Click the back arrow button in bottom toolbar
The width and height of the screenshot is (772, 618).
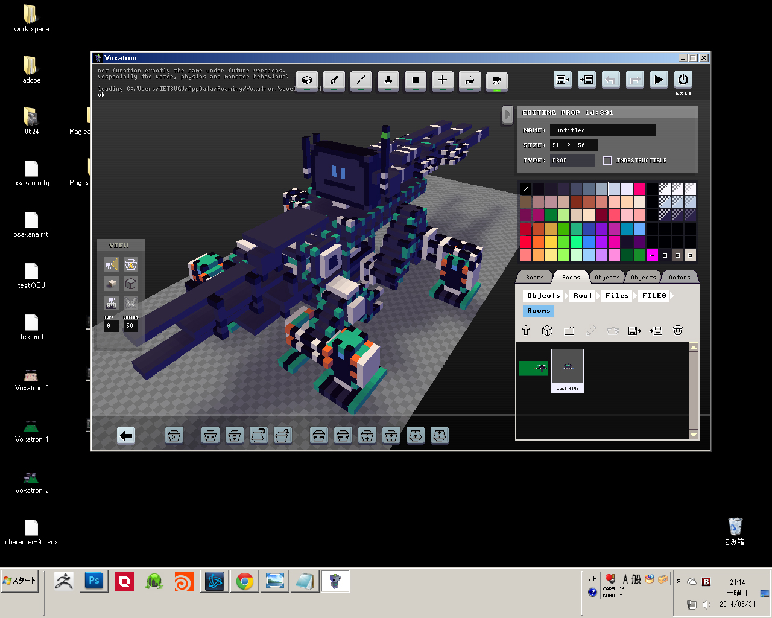(126, 436)
